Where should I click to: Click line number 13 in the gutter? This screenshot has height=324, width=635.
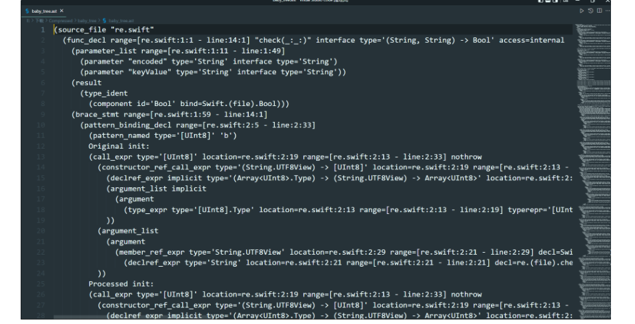(41, 157)
